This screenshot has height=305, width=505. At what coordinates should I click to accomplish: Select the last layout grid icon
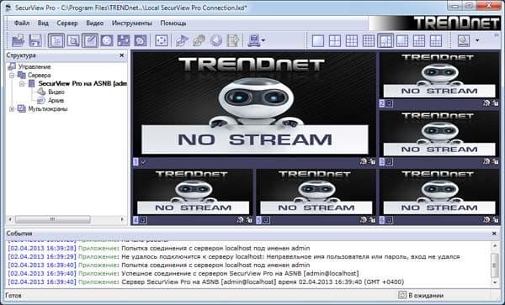pos(436,41)
